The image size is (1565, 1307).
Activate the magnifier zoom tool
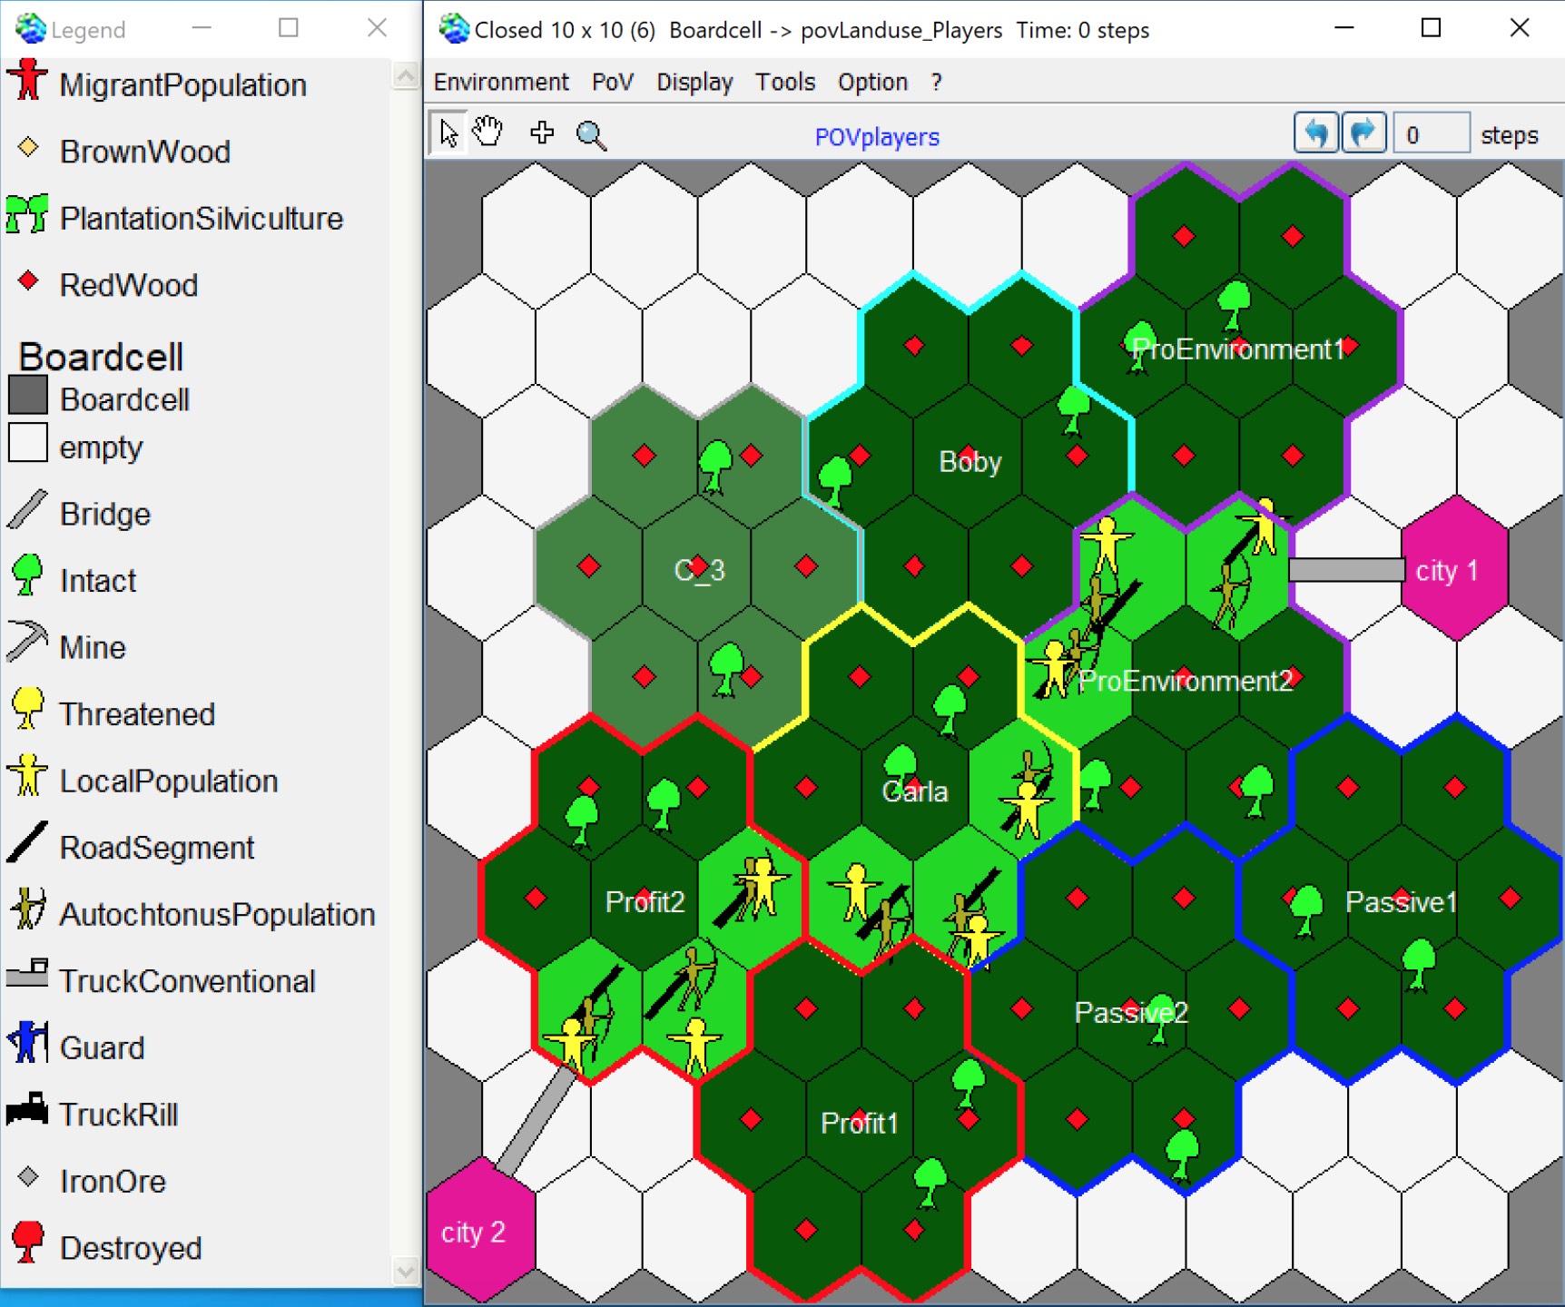pos(593,133)
